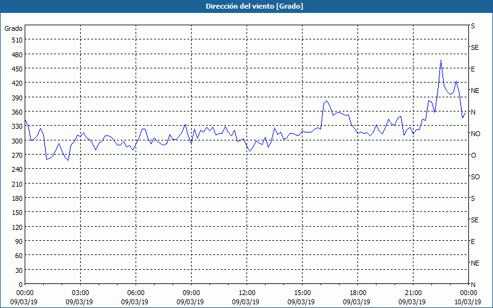Click the 03:00 time label

(x=81, y=293)
